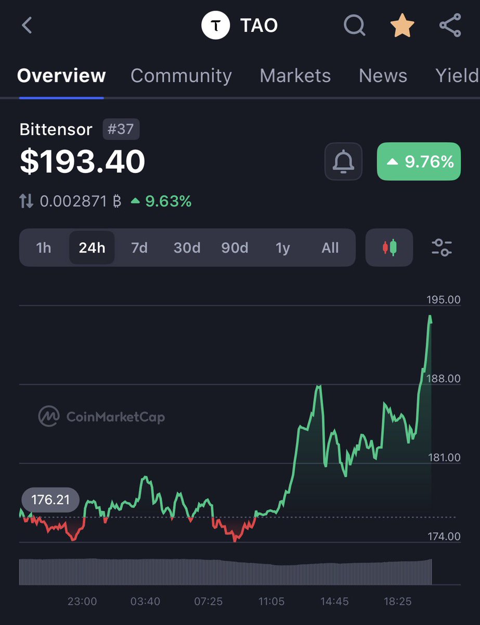Viewport: 480px width, 625px height.
Task: Tap the Bittensor name label
Action: pos(56,129)
